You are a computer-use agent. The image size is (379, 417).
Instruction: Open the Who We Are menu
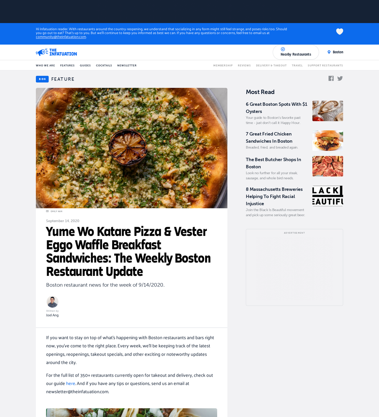coord(45,65)
